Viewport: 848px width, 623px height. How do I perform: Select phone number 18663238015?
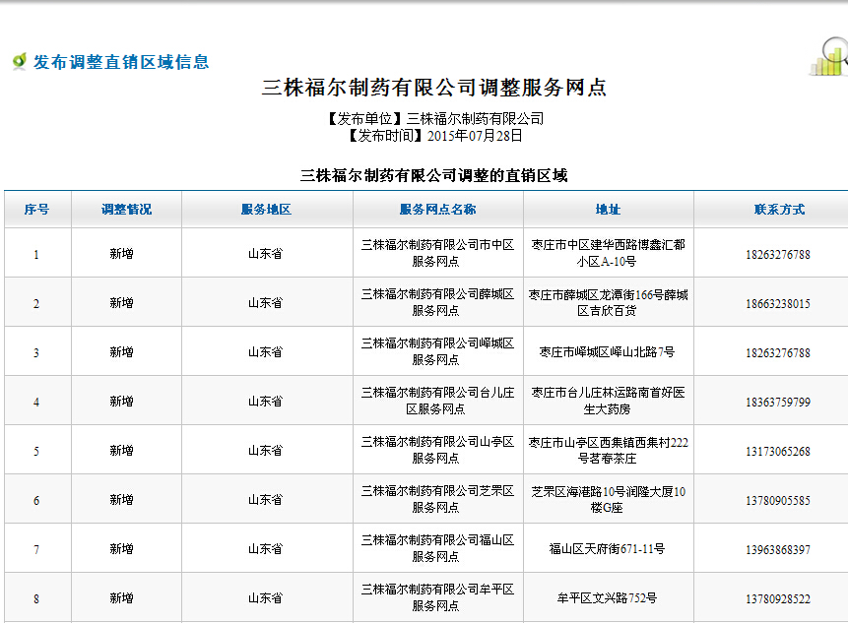point(778,304)
